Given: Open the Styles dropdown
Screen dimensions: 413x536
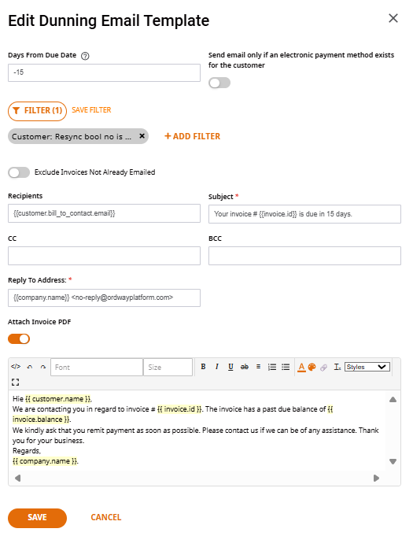Looking at the screenshot, I should [x=367, y=367].
